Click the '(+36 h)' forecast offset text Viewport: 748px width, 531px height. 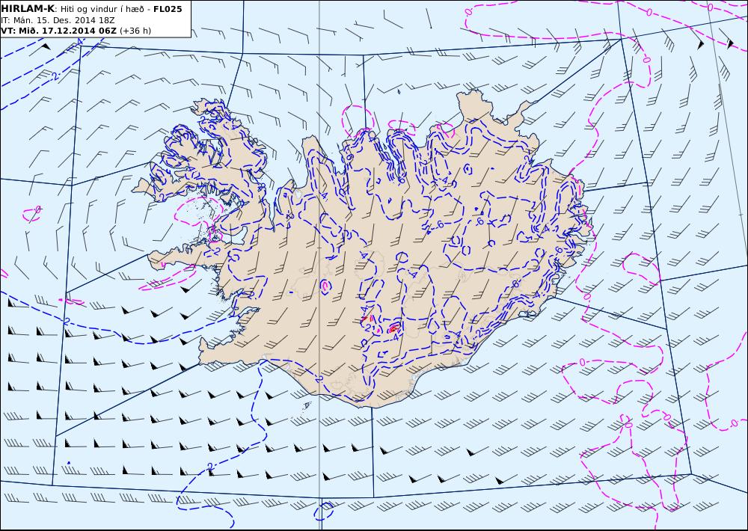135,31
